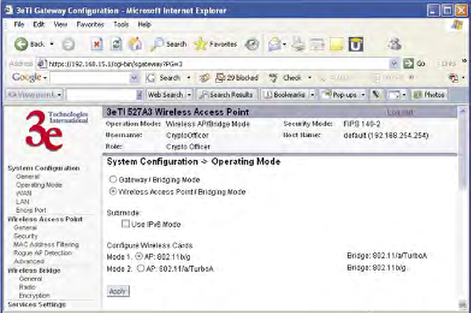
Task: Open Google Search button dropdown arrow
Action: pyautogui.click(x=189, y=78)
